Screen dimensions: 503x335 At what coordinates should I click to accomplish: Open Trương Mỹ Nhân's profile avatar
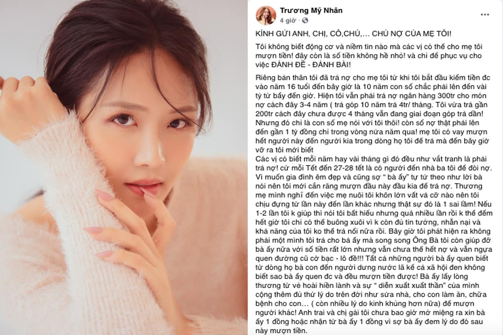266,15
